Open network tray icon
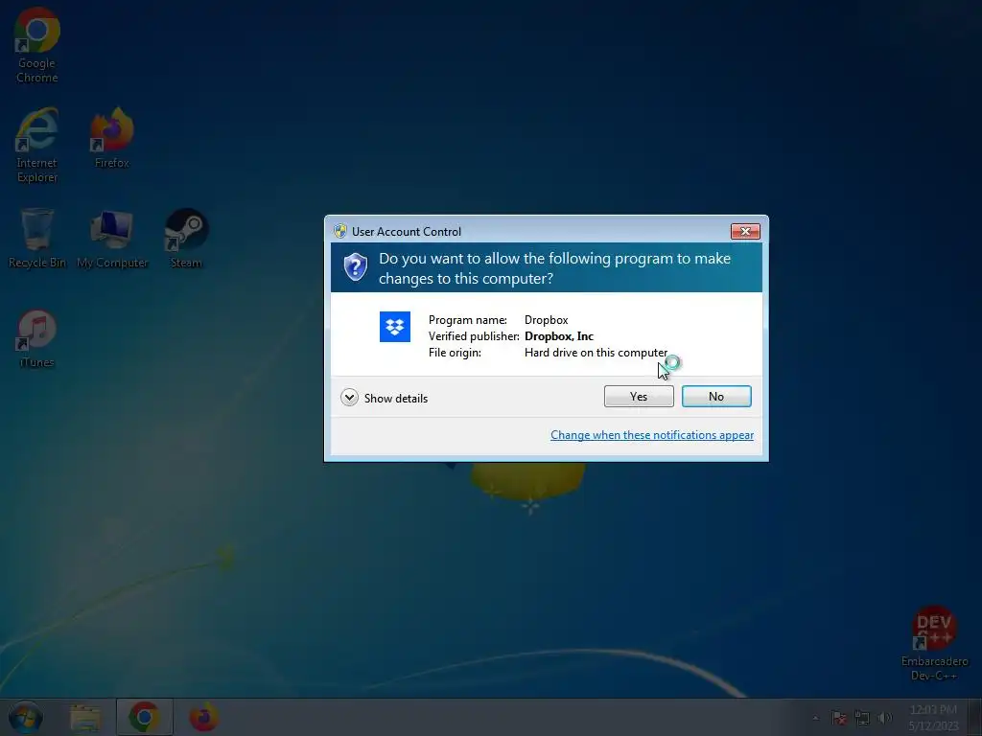The height and width of the screenshot is (736, 982). pos(862,718)
